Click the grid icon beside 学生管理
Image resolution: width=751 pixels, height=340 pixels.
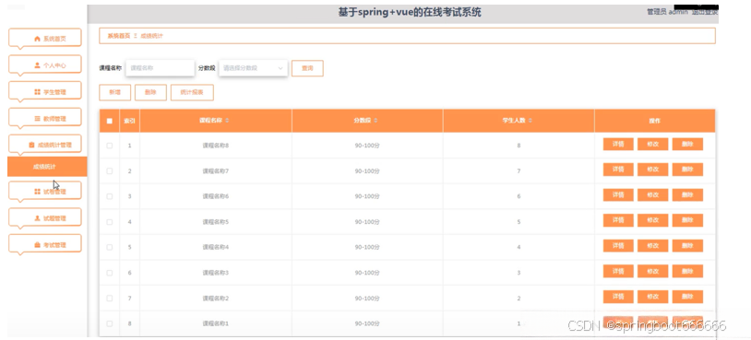tap(37, 92)
